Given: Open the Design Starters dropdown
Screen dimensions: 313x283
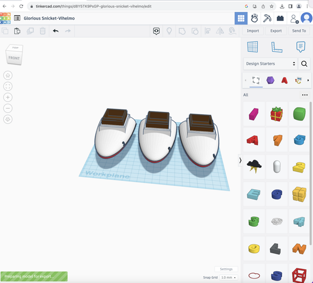Looking at the screenshot, I should 270,64.
